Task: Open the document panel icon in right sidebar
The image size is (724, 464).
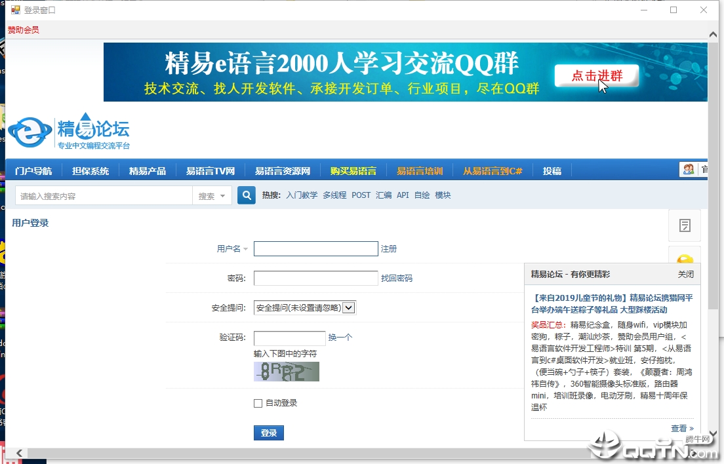Action: [685, 225]
